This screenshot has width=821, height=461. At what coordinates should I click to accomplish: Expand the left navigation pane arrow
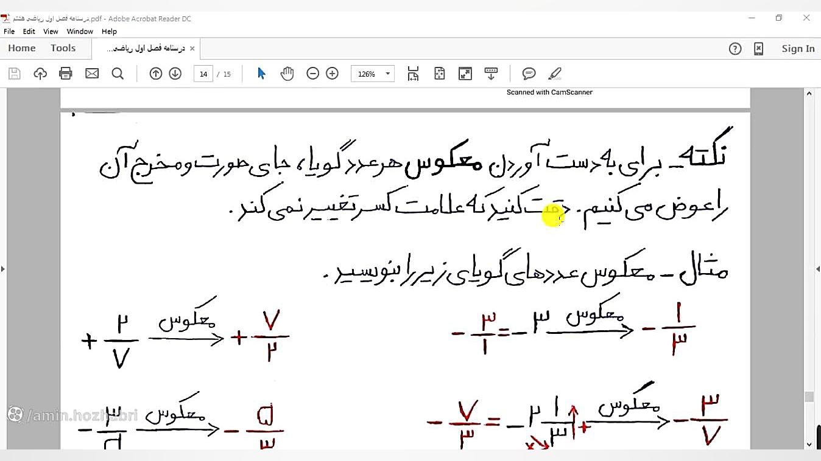(x=3, y=268)
